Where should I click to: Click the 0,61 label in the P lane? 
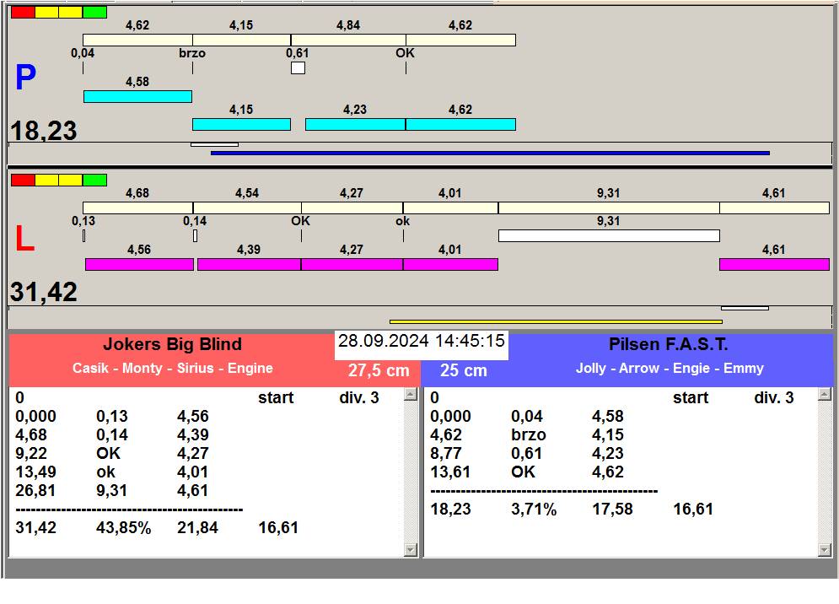(x=298, y=53)
